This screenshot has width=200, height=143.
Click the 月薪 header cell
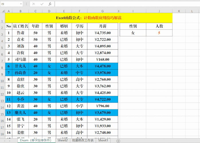103,26
